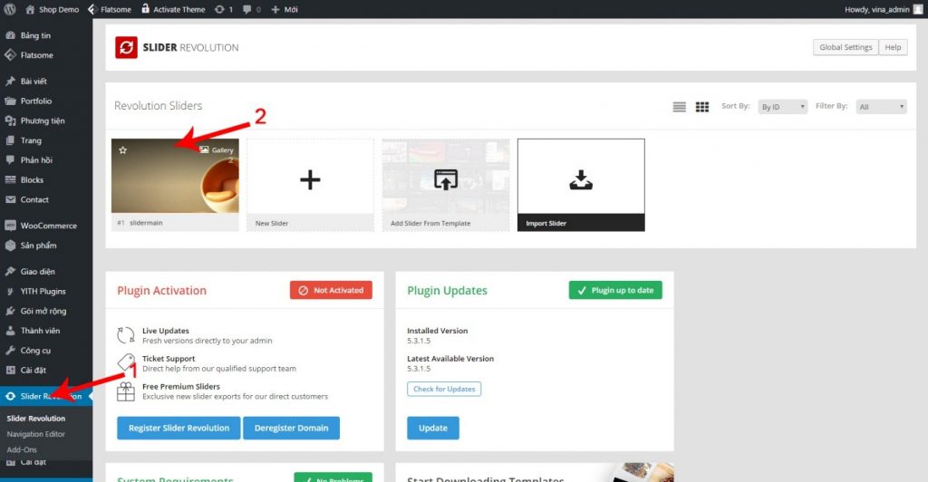Viewport: 928px width, 482px height.
Task: Open Bài viết posts menu
Action: click(34, 81)
